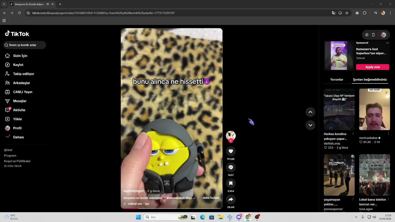
Task: Open options for yaşamayan yoktur video card
Action: click(x=353, y=199)
